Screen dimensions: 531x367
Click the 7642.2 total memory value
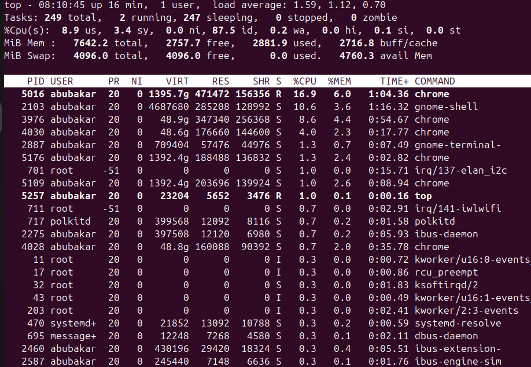click(x=90, y=43)
